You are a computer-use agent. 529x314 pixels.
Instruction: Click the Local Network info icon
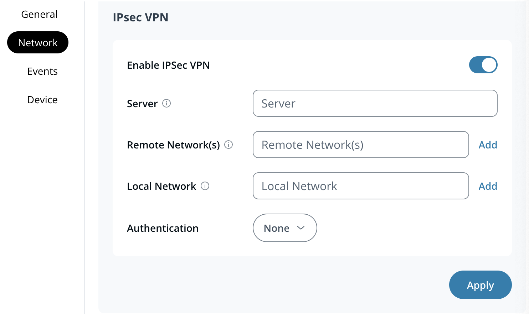(205, 186)
